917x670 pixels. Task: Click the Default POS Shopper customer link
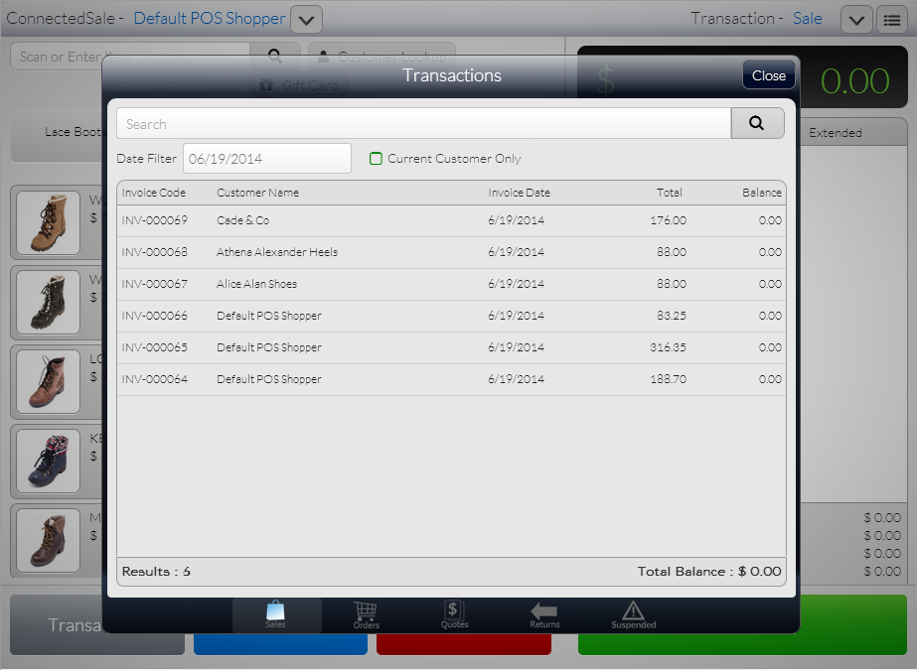[210, 19]
